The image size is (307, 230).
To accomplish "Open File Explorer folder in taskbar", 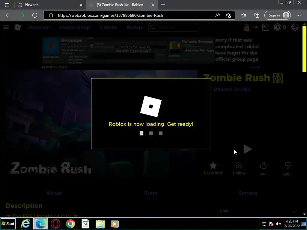I will 100,224.
